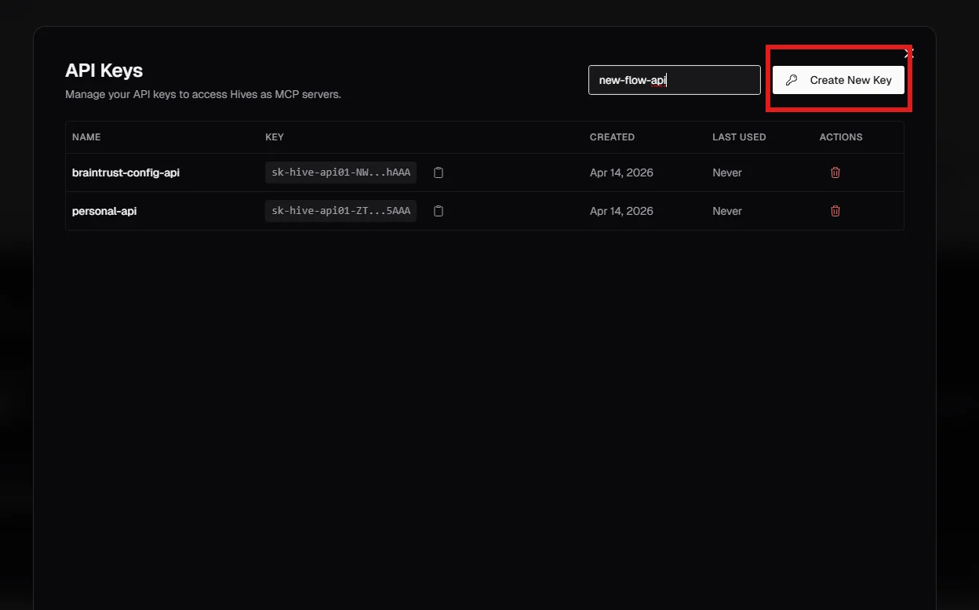The image size is (979, 610).
Task: Click the LAST USED column header
Action: (739, 137)
